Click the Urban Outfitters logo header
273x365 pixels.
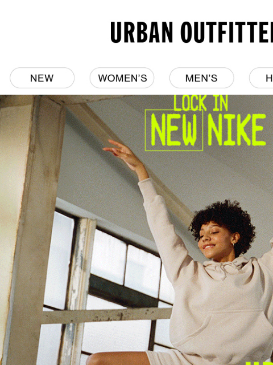(192, 32)
